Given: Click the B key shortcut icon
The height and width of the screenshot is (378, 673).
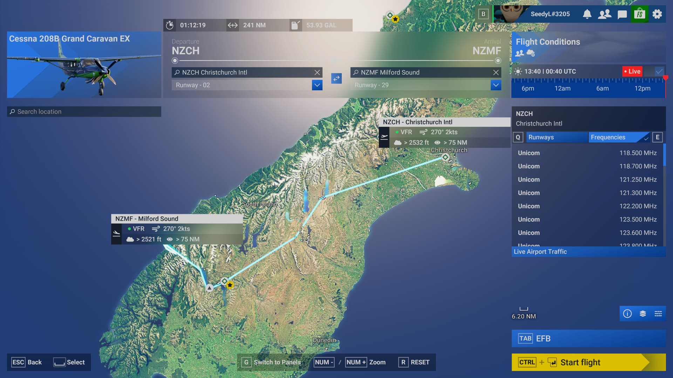Looking at the screenshot, I should 483,14.
